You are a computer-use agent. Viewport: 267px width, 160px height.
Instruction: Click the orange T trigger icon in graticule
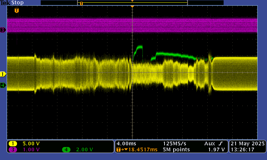point(17,11)
